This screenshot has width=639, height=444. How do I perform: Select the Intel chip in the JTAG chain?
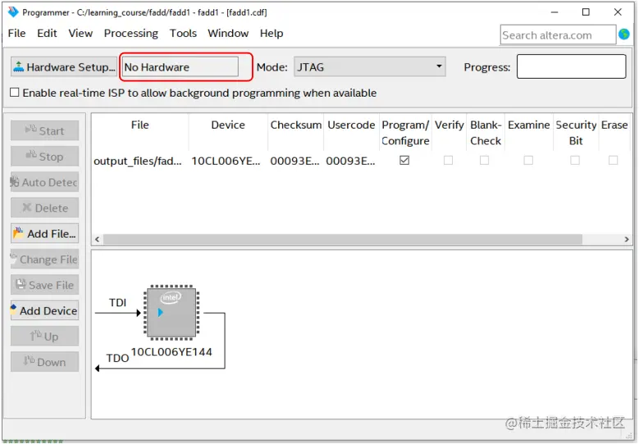pyautogui.click(x=171, y=313)
